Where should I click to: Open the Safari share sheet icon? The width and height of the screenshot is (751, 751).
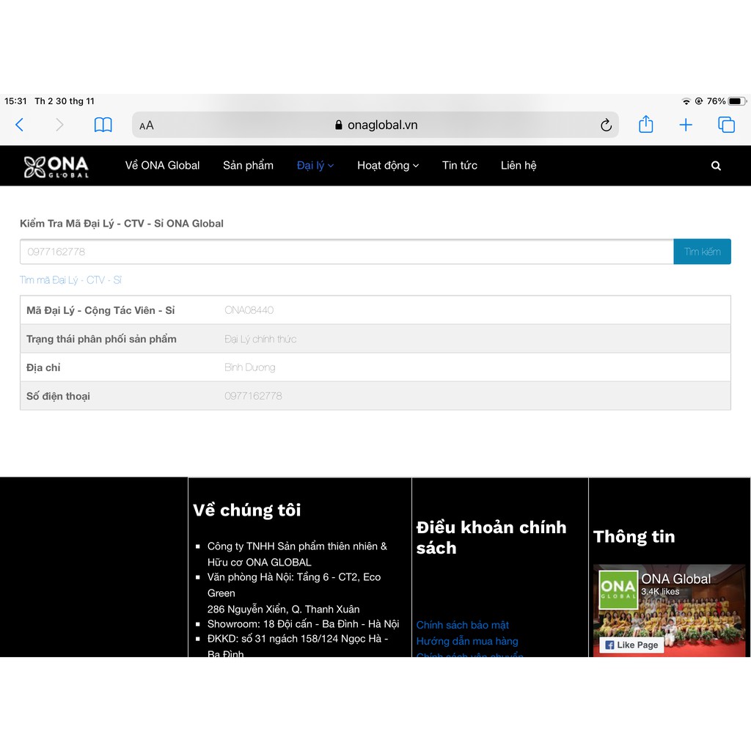point(645,125)
